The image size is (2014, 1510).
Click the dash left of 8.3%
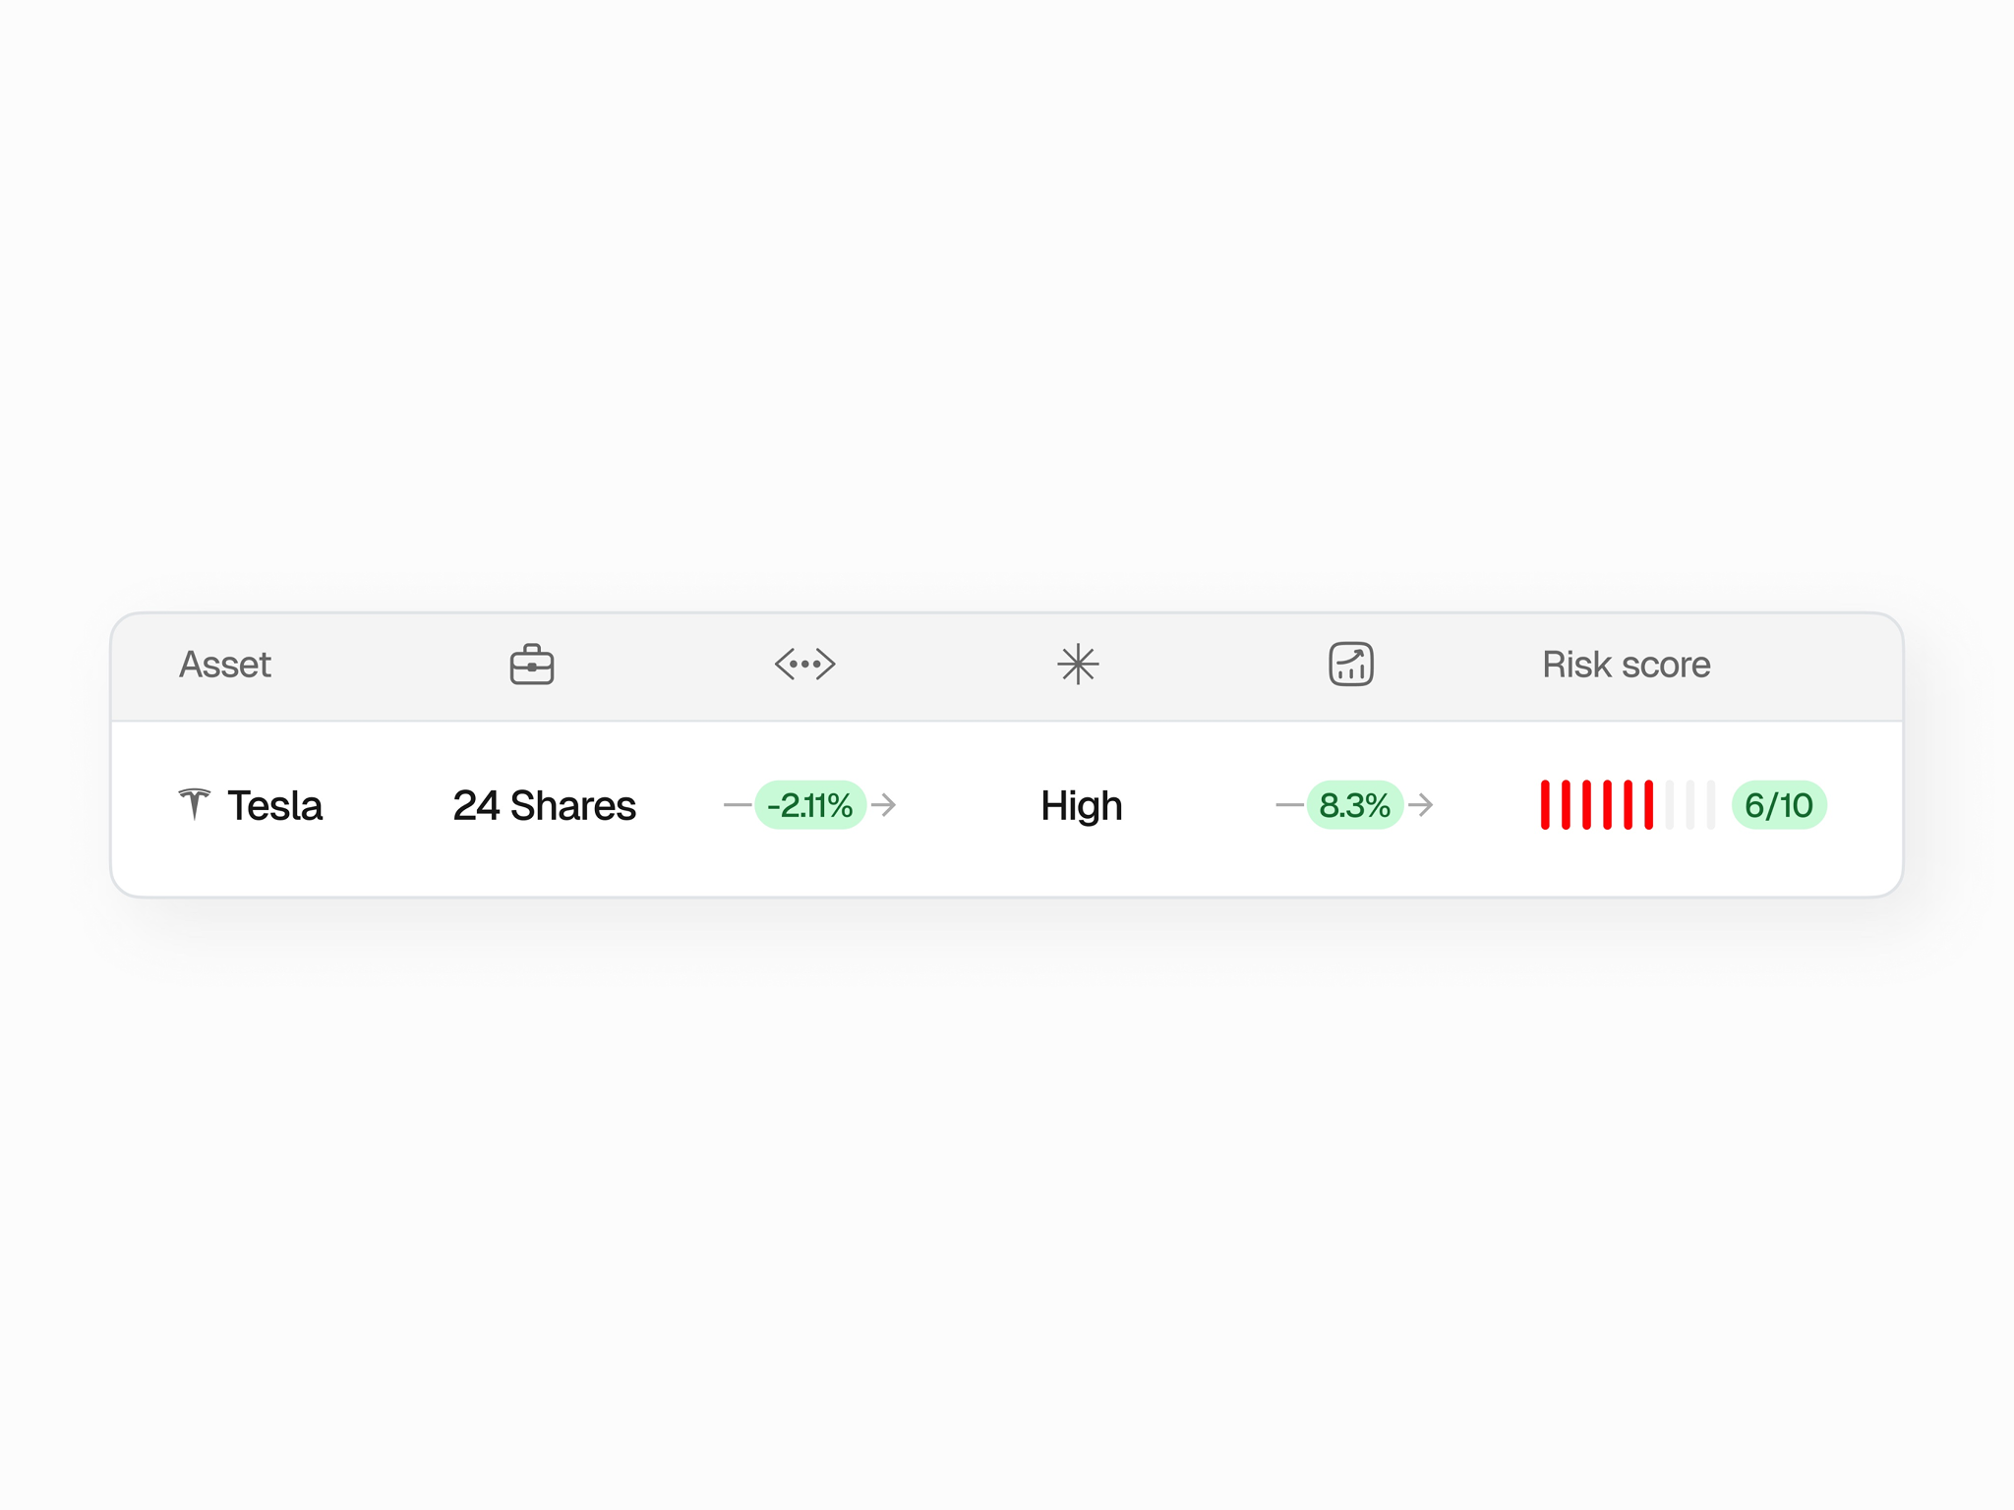pos(1288,805)
